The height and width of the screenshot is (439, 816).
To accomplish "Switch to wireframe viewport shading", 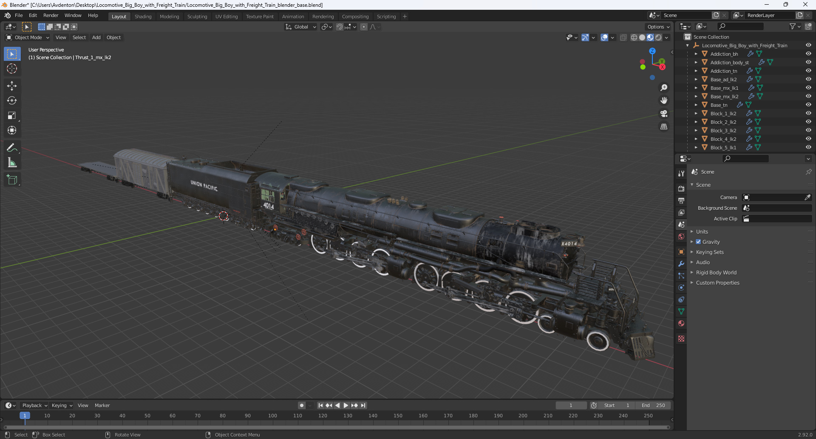I will tap(634, 37).
